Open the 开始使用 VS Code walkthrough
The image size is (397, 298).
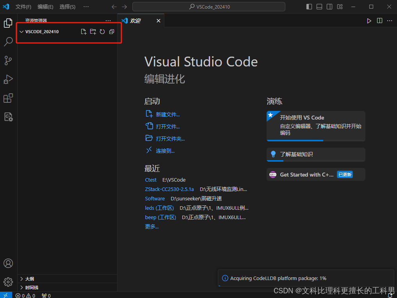316,126
